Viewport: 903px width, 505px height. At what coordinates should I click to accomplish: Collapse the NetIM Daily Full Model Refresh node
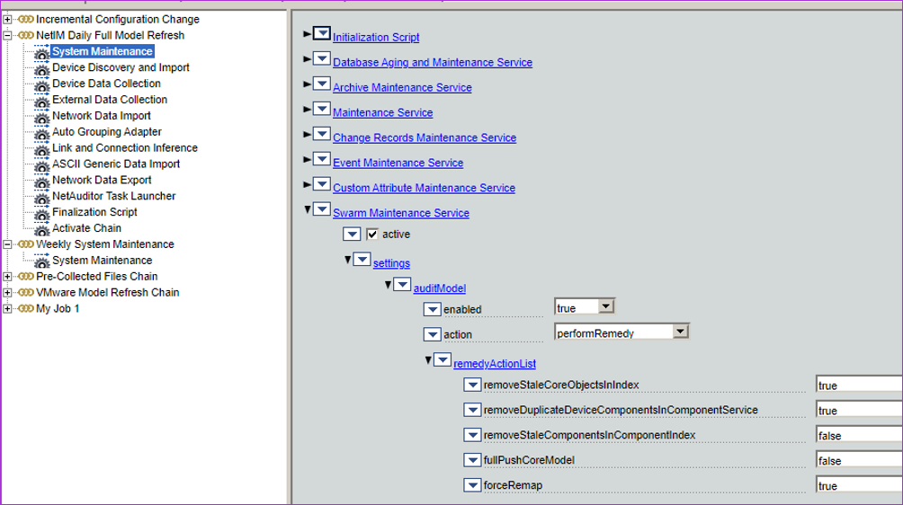[7, 36]
